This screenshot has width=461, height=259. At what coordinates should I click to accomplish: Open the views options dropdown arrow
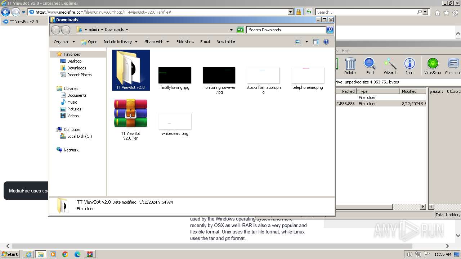[x=306, y=42]
